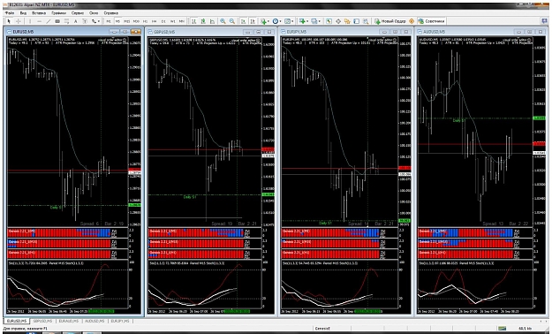
Task: Open the new chart dropdown
Action: pos(304,21)
